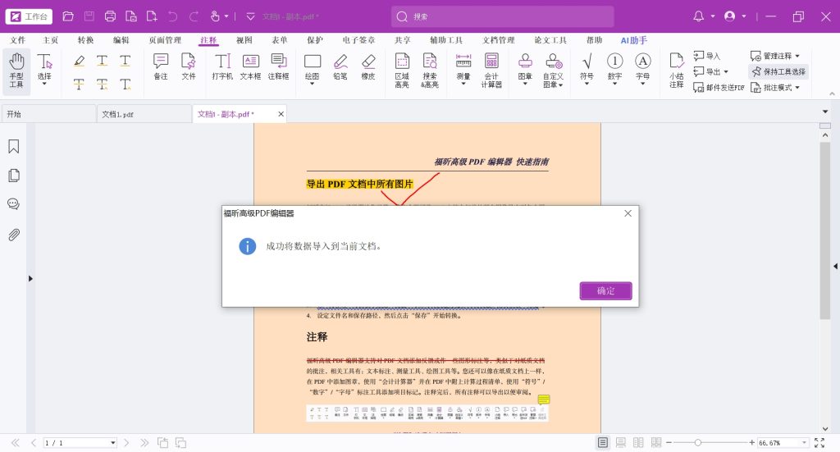This screenshot has width=840, height=452.
Task: Open the quick access customize dropdown
Action: tap(250, 16)
